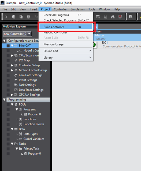Expand the OPC UA Settings node
Screen dimensions: 141x171
pos(12,95)
